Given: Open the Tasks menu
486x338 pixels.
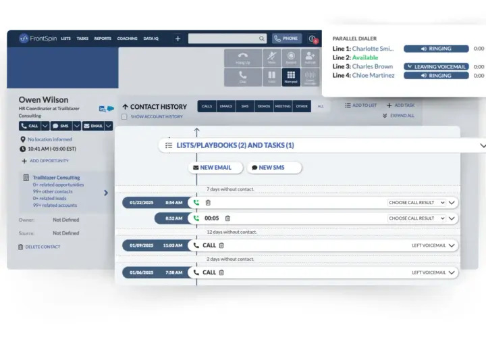Looking at the screenshot, I should click(82, 39).
